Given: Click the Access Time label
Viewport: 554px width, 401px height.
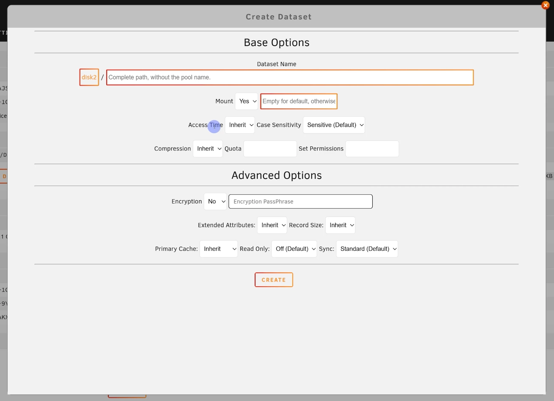Looking at the screenshot, I should [x=205, y=125].
